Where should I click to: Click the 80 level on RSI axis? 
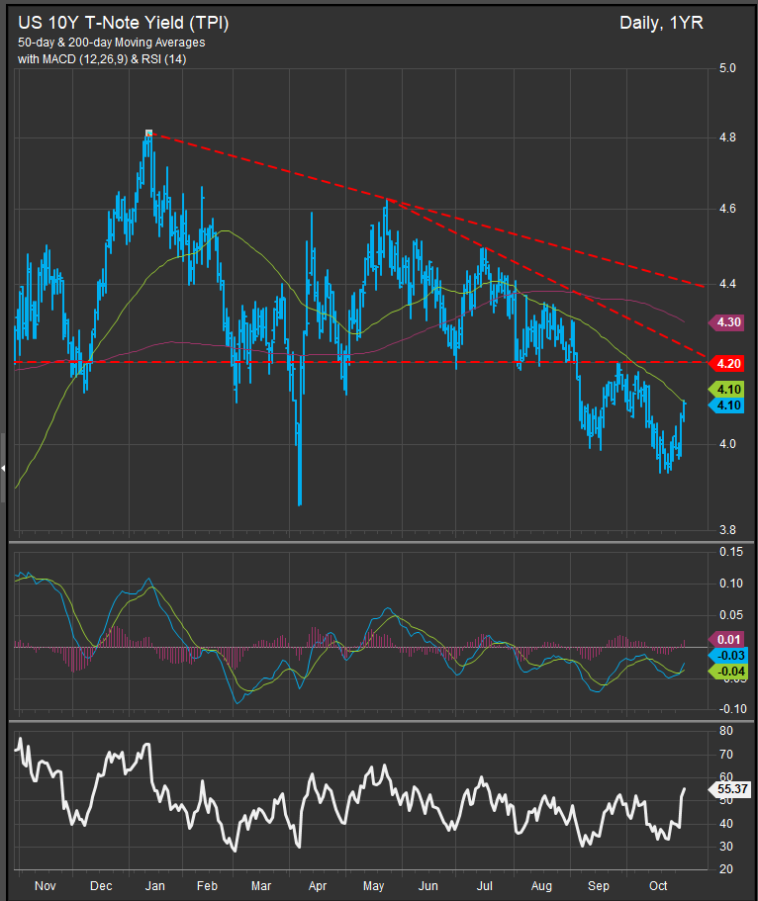click(x=725, y=731)
